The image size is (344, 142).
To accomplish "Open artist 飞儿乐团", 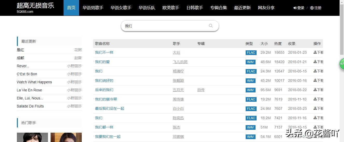I will (180, 62).
